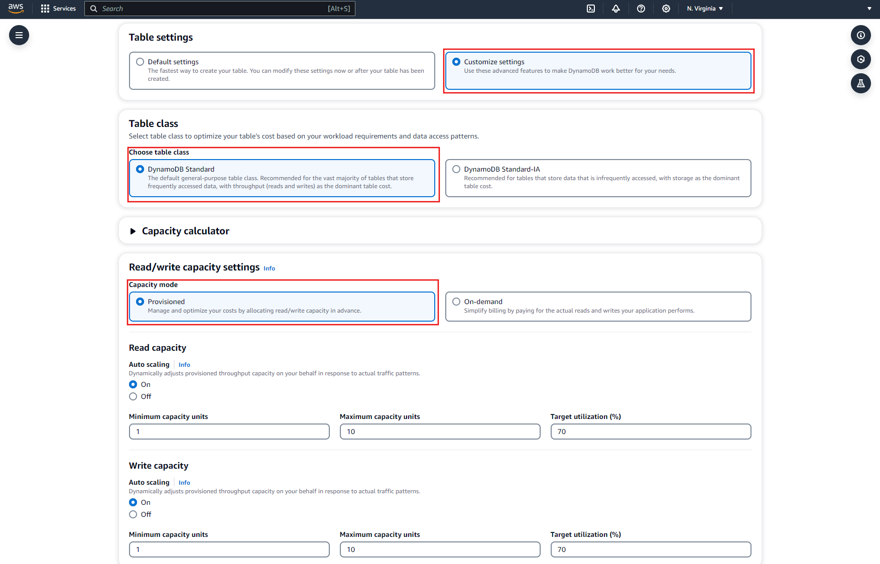The image size is (880, 564).
Task: Open the settings gear icon
Action: 666,9
